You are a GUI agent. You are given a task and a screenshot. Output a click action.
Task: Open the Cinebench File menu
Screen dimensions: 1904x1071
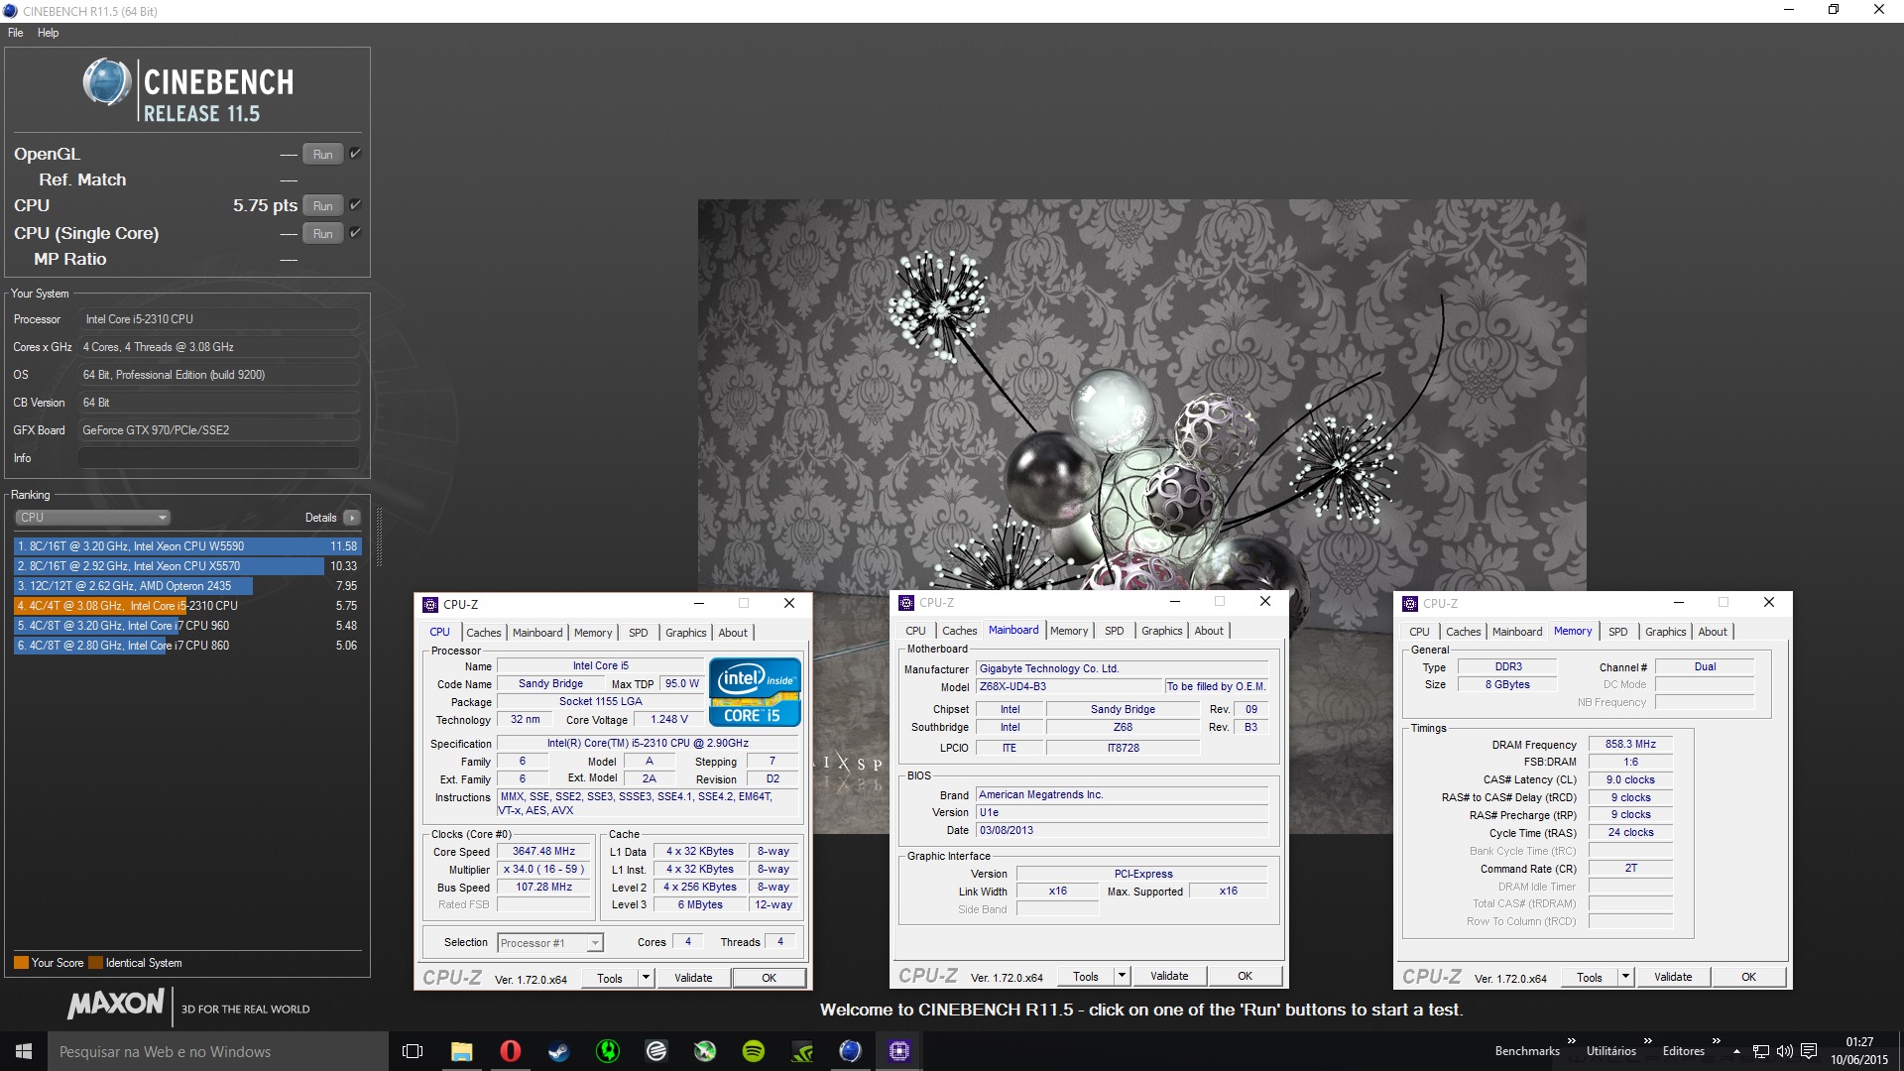[x=16, y=33]
